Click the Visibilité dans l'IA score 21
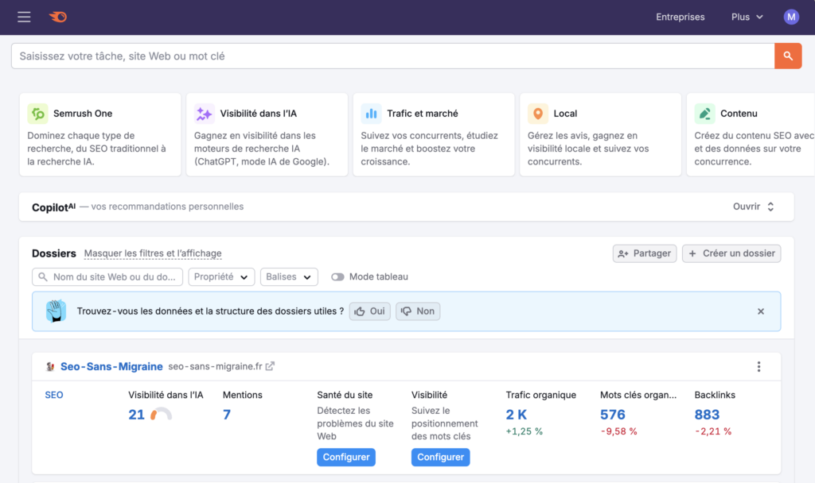The image size is (815, 483). (137, 415)
